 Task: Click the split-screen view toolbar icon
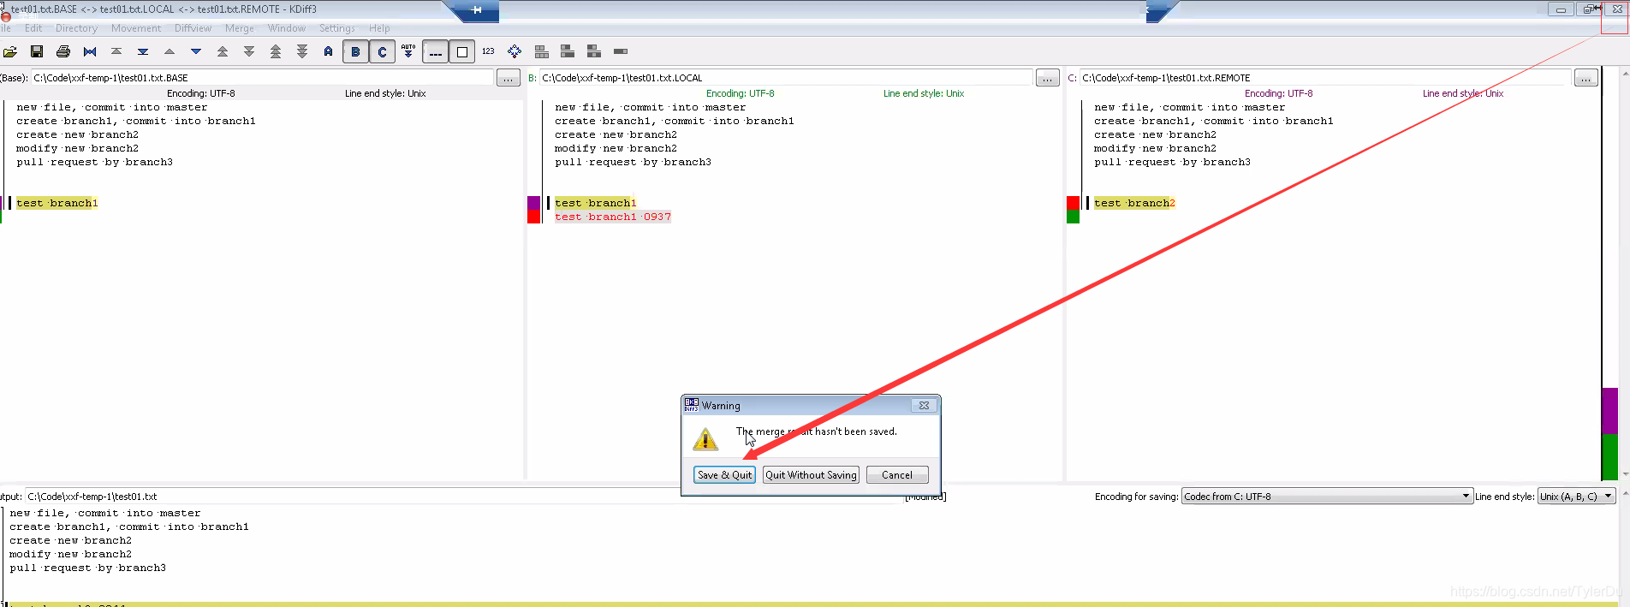(541, 51)
